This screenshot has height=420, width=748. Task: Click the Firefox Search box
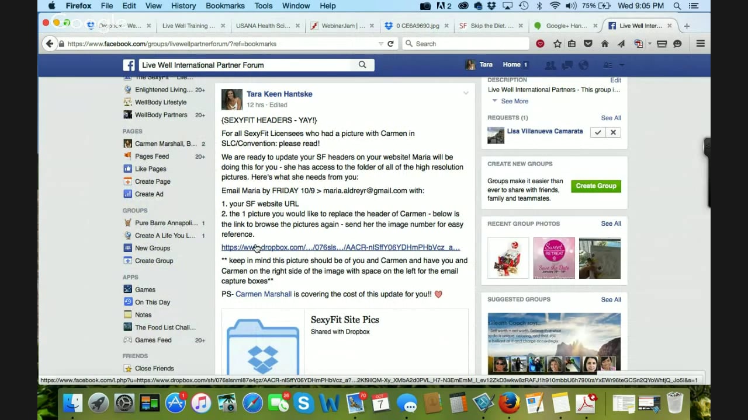tap(465, 44)
